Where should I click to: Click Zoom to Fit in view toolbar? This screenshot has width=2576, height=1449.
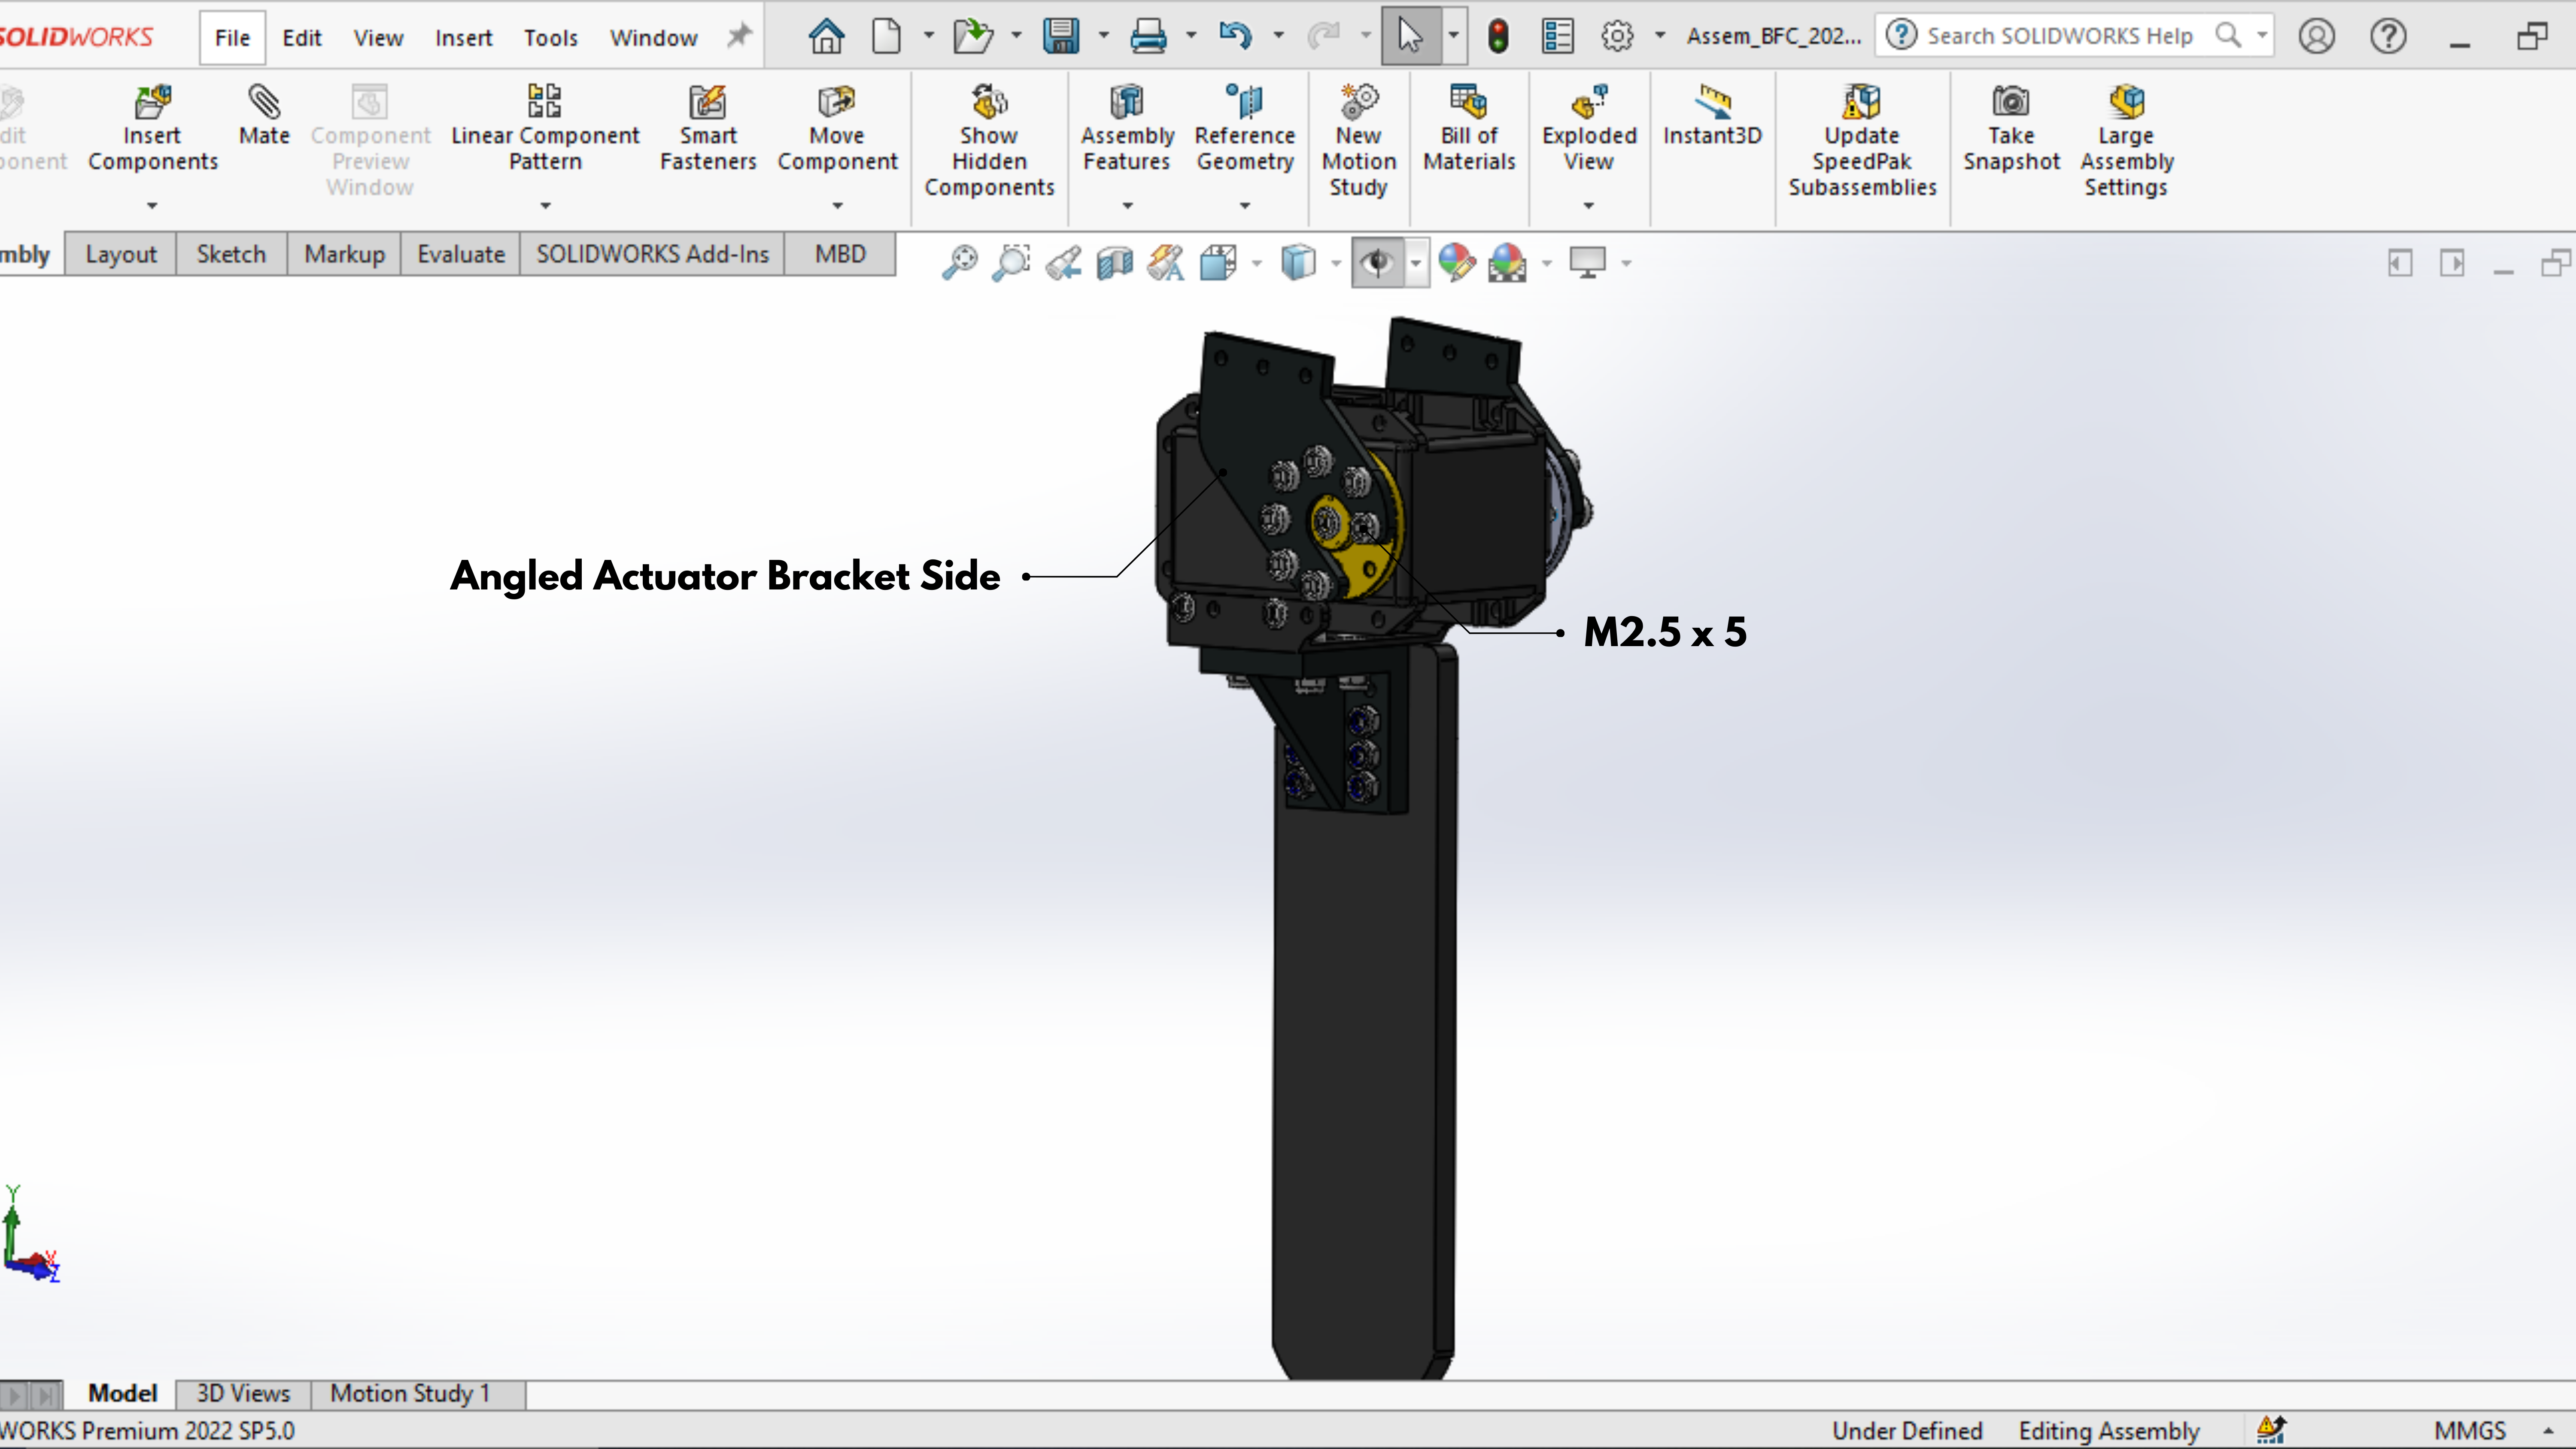click(x=960, y=263)
